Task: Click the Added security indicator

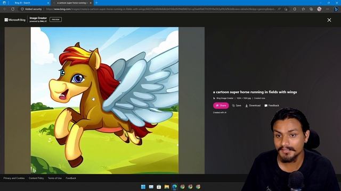Action: point(31,9)
